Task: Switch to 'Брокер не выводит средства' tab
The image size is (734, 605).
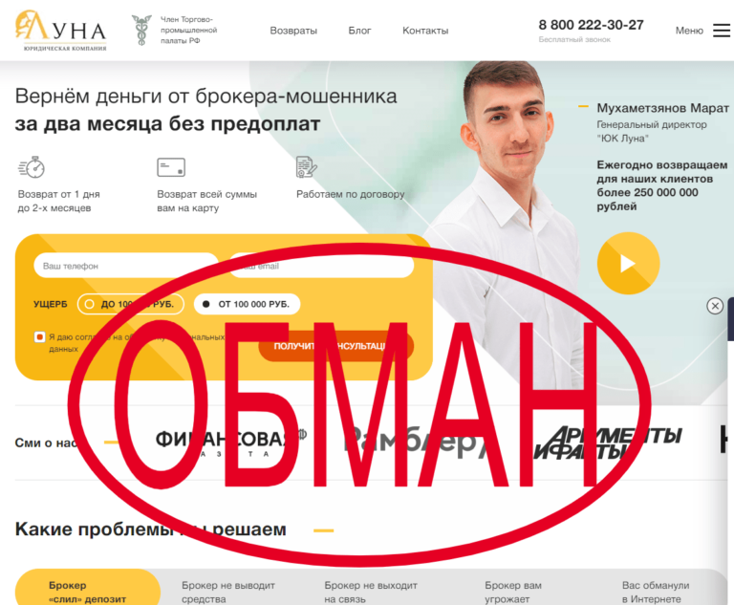Action: (228, 592)
